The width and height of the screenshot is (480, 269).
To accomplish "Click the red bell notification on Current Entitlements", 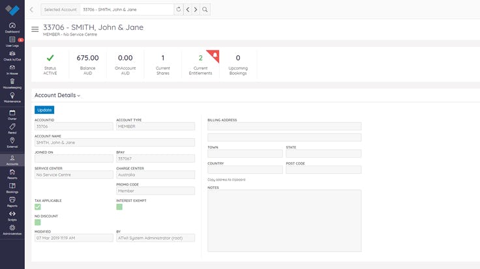I will pyautogui.click(x=215, y=55).
